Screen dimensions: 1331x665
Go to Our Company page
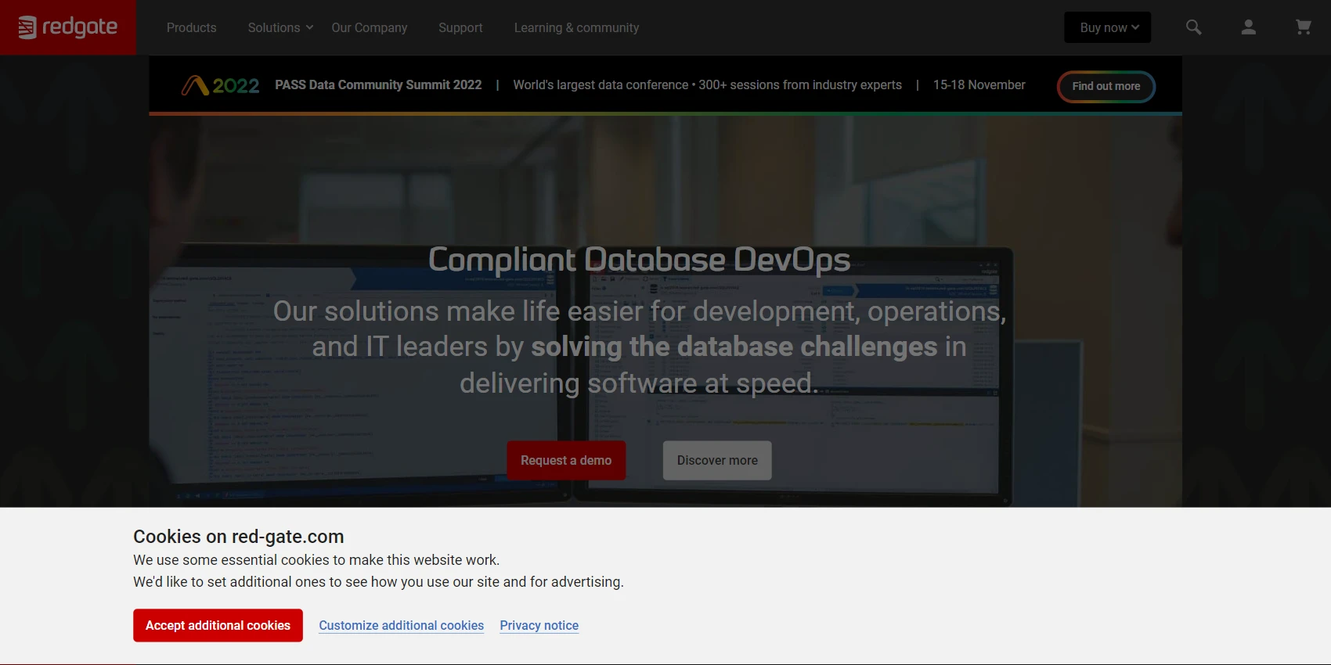(x=370, y=27)
